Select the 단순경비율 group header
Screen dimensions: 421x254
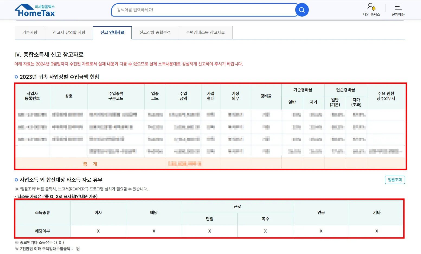346,90
